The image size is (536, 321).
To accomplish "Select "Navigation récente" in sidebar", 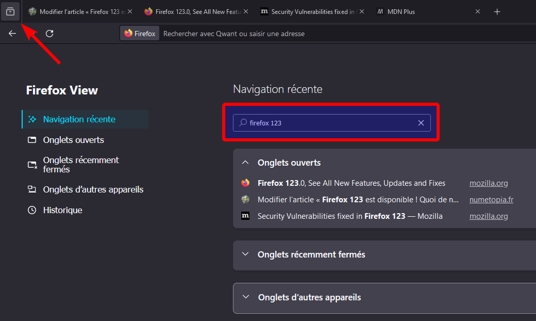I will (x=85, y=119).
